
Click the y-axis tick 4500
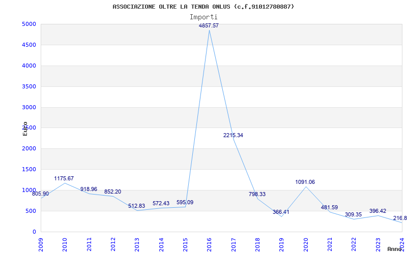29,45
